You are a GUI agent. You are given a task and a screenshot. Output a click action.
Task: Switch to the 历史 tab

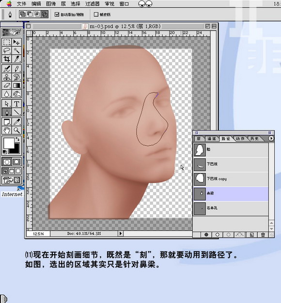254,138
